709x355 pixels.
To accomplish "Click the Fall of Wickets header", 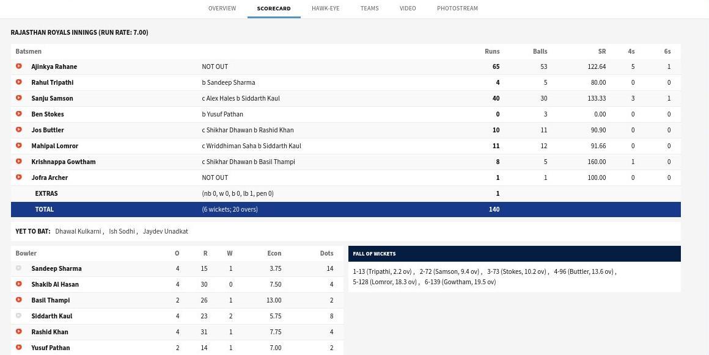I will tap(374, 254).
